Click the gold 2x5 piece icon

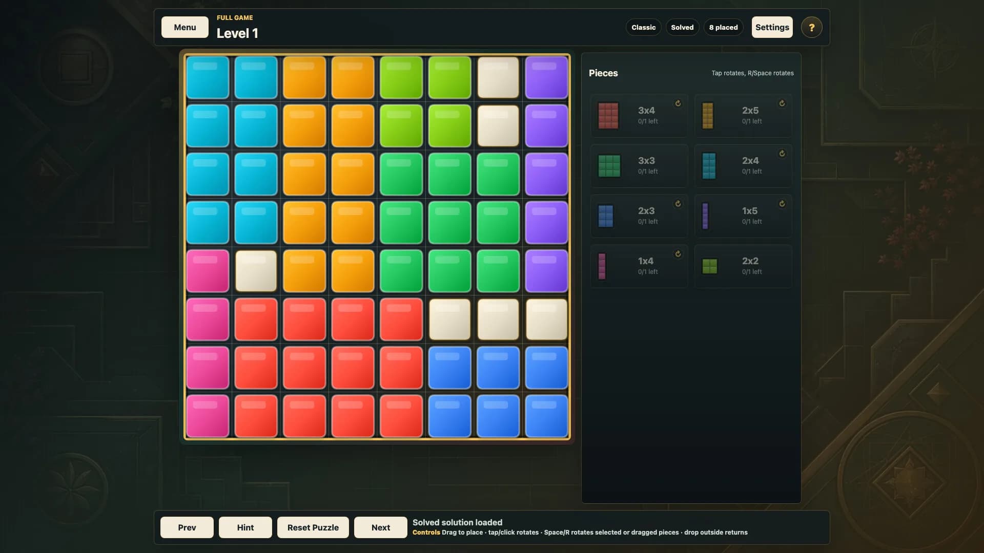click(x=708, y=116)
